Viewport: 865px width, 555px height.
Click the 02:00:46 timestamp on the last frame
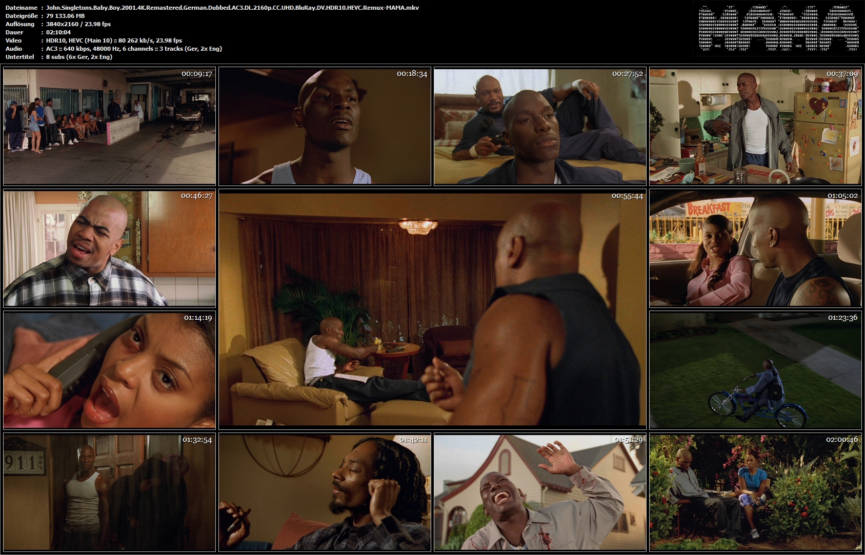click(x=842, y=440)
